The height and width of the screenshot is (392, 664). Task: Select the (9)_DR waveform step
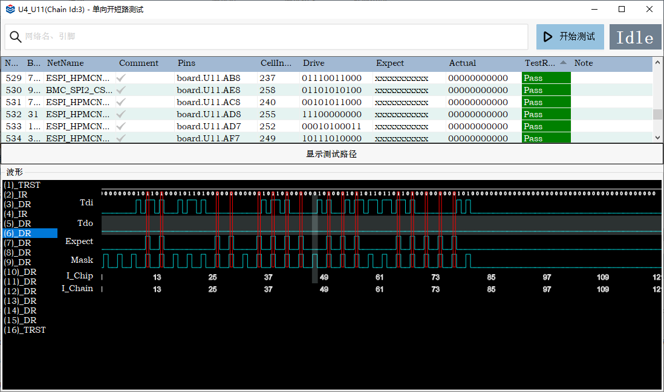[18, 262]
